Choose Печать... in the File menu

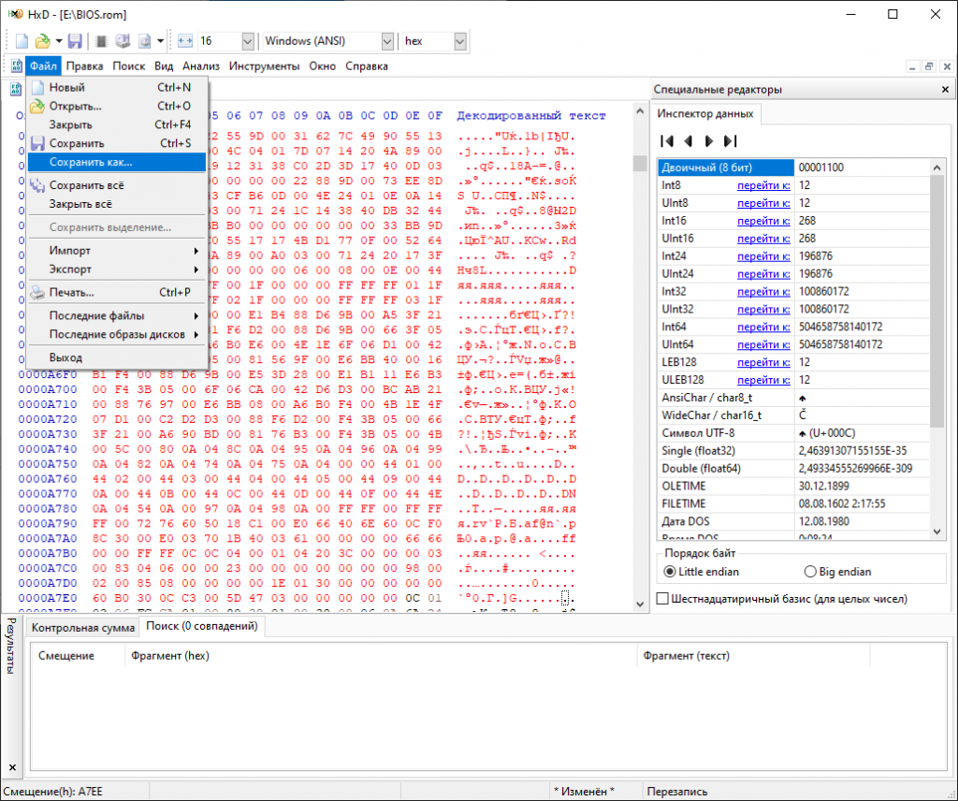tap(117, 293)
